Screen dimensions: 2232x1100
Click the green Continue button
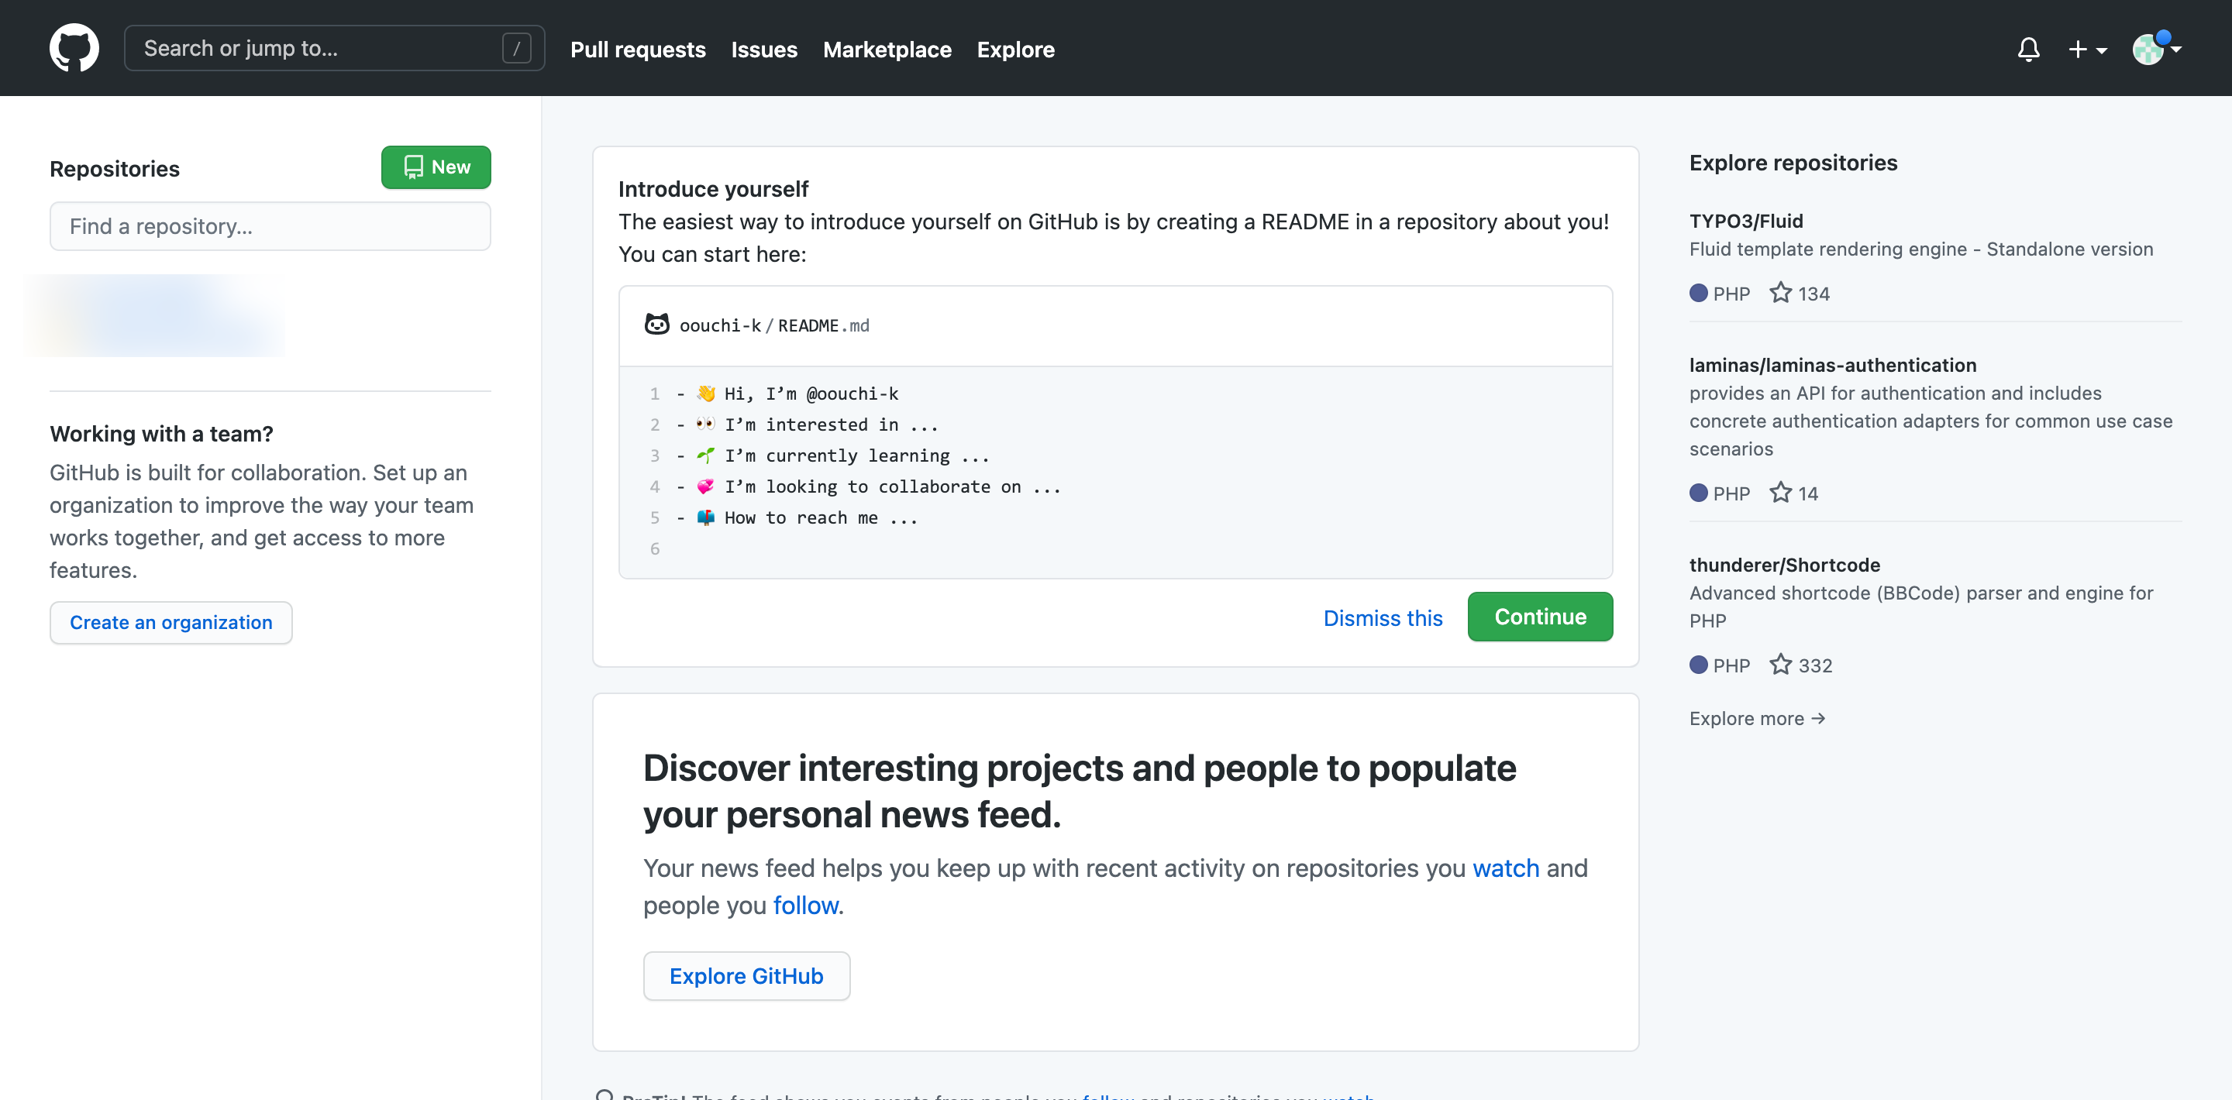coord(1540,616)
